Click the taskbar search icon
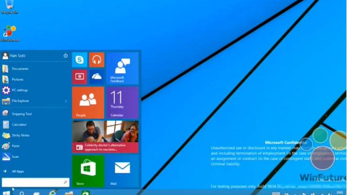347x195 pixels. [x=22, y=193]
